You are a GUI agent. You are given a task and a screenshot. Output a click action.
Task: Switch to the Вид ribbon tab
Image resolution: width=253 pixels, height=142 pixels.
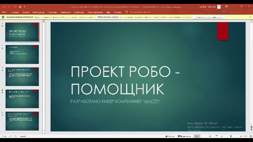(108, 12)
